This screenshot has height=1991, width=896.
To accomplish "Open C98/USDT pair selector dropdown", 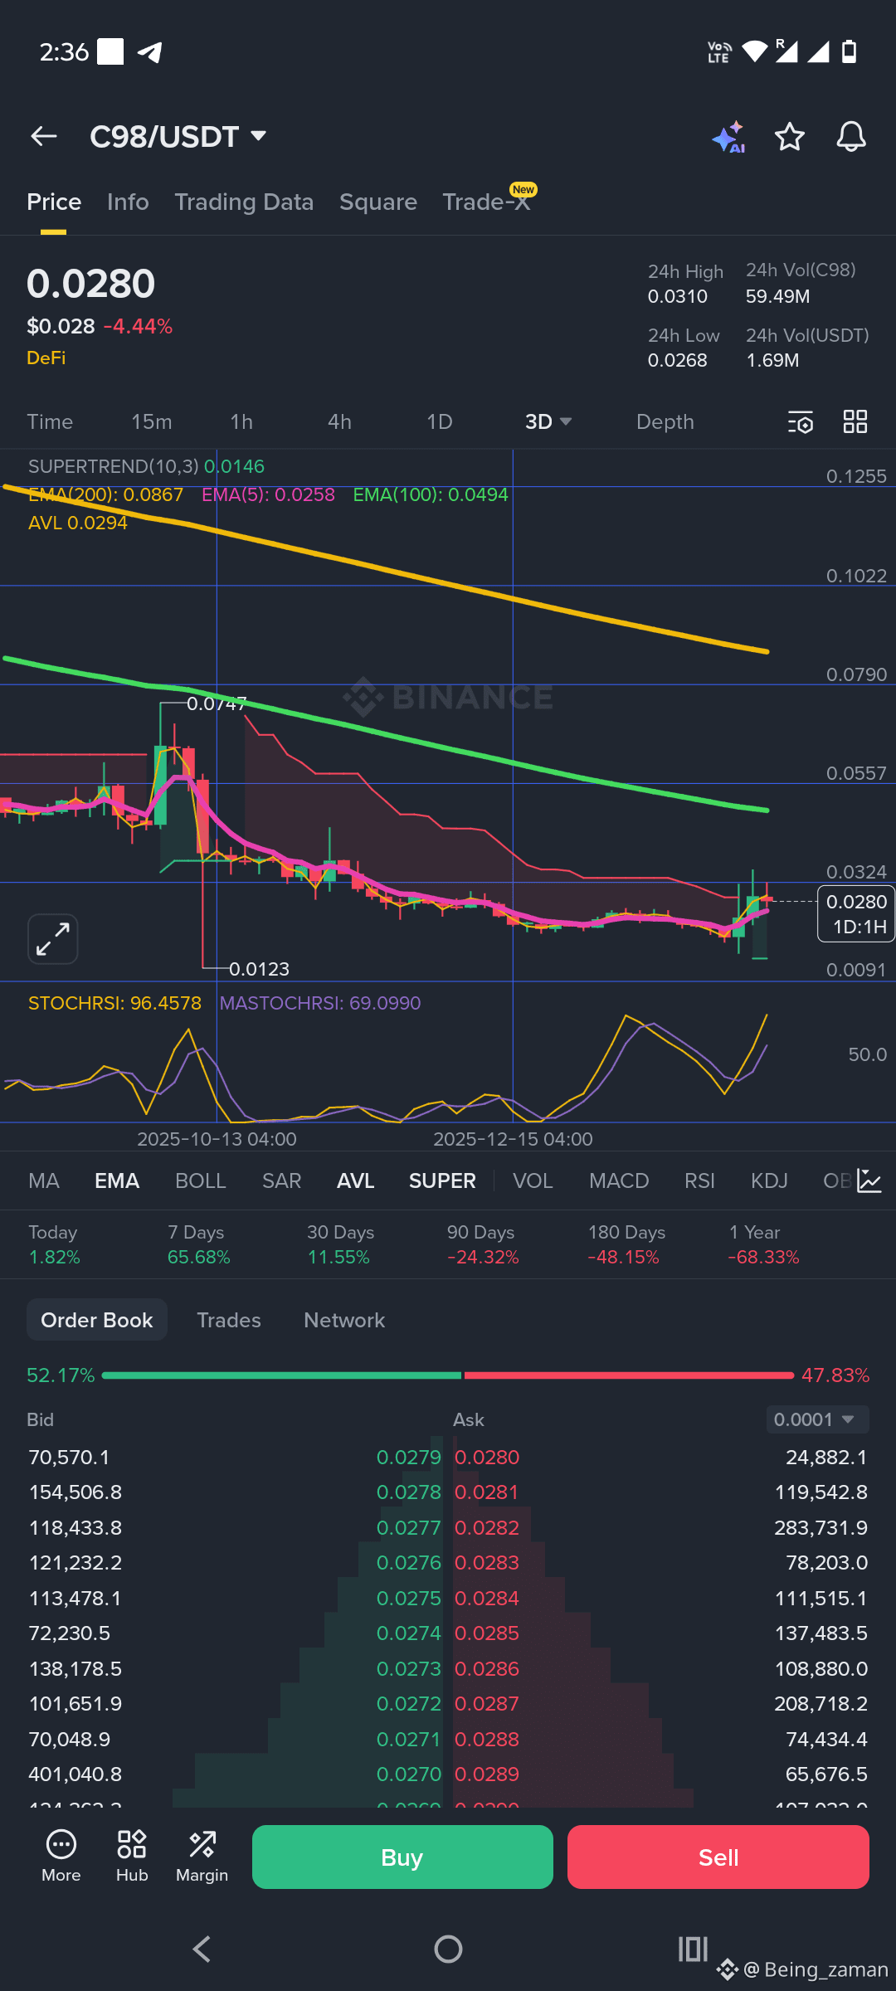I will [178, 136].
